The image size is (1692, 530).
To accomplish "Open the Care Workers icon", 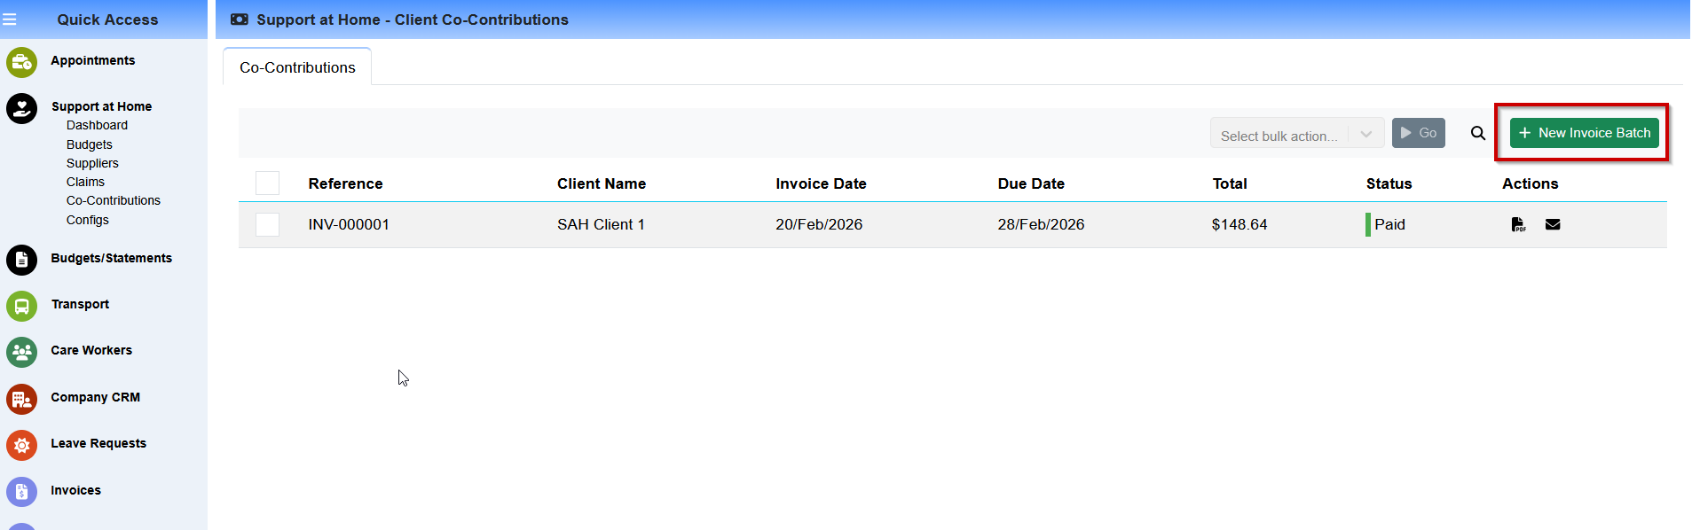I will click(x=21, y=352).
